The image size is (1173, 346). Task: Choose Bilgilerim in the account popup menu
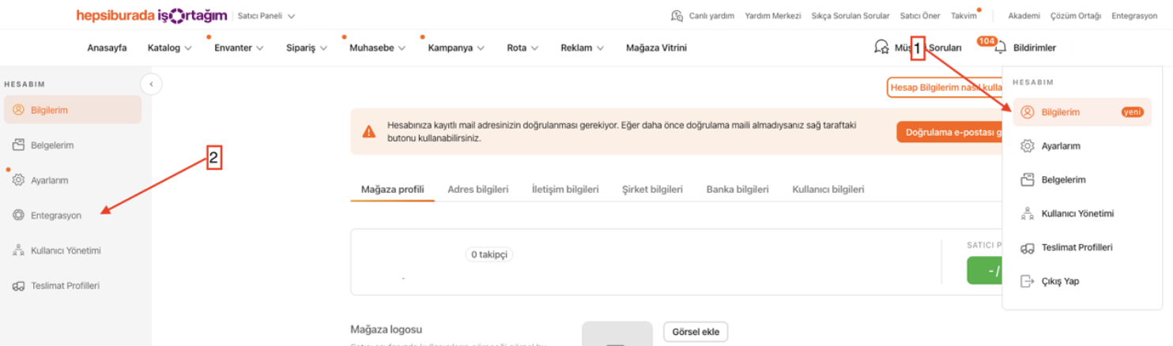[x=1082, y=112]
